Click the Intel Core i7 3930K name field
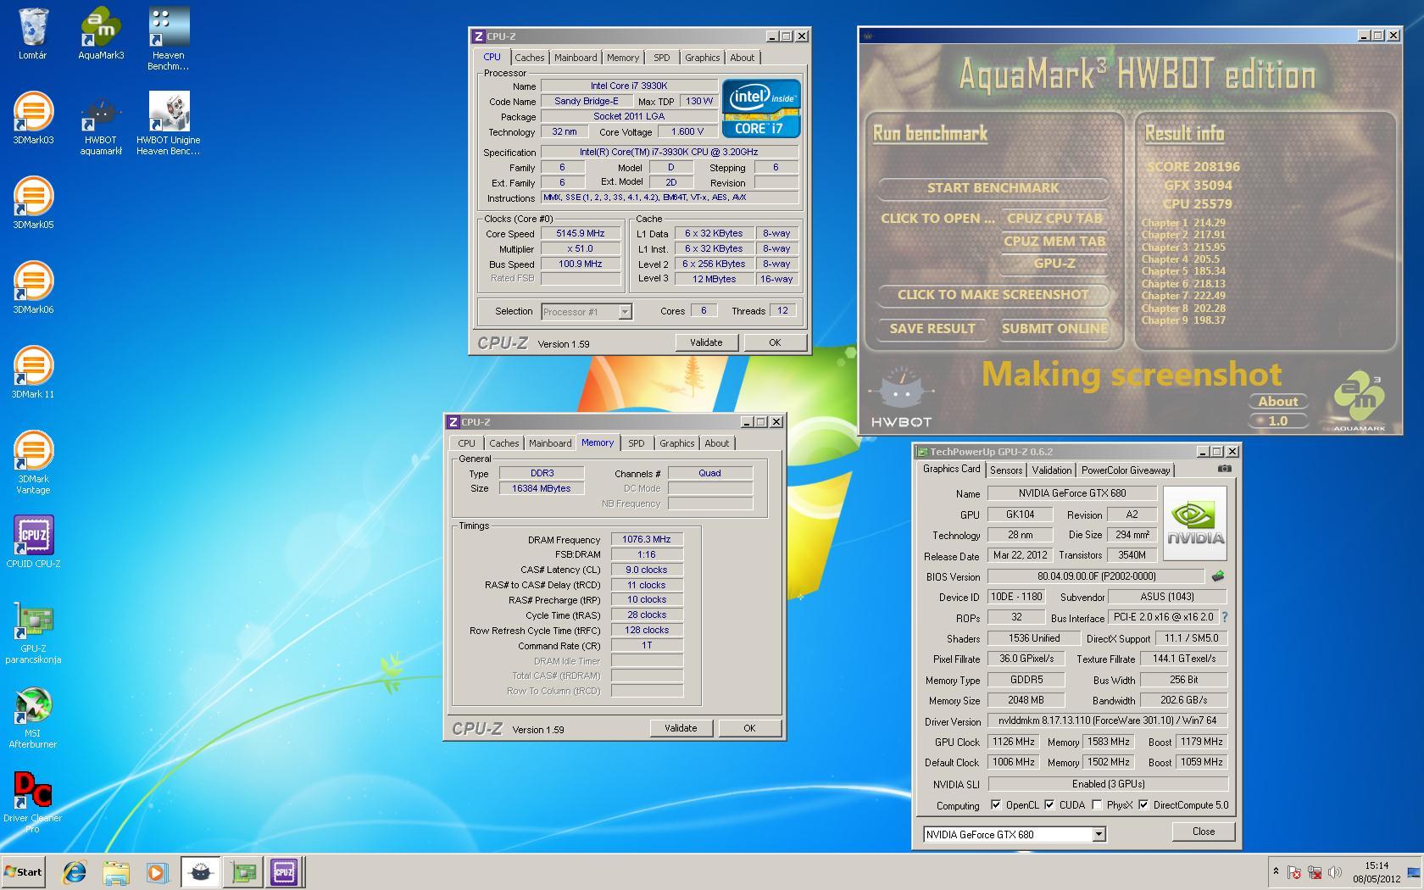This screenshot has height=890, width=1424. [629, 86]
